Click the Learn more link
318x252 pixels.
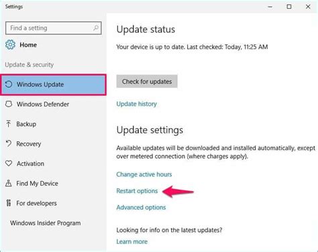coord(132,241)
